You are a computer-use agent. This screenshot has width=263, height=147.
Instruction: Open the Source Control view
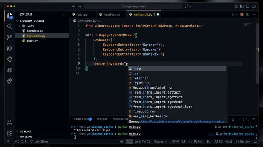pyautogui.click(x=10, y=37)
